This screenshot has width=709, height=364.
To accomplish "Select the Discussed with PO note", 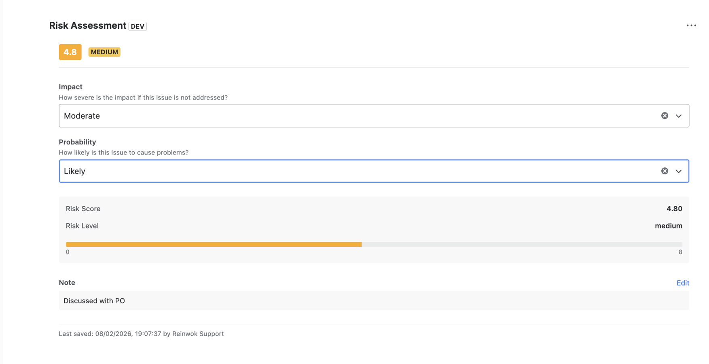I will click(x=94, y=301).
